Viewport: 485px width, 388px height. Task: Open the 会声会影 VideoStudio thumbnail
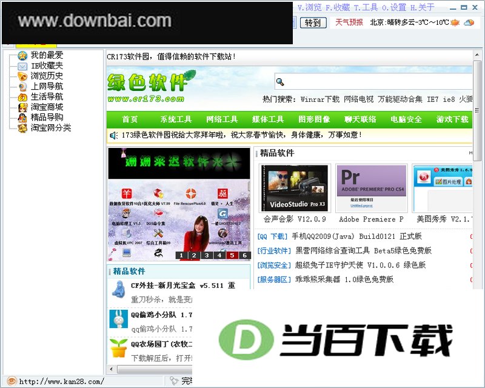(295, 188)
